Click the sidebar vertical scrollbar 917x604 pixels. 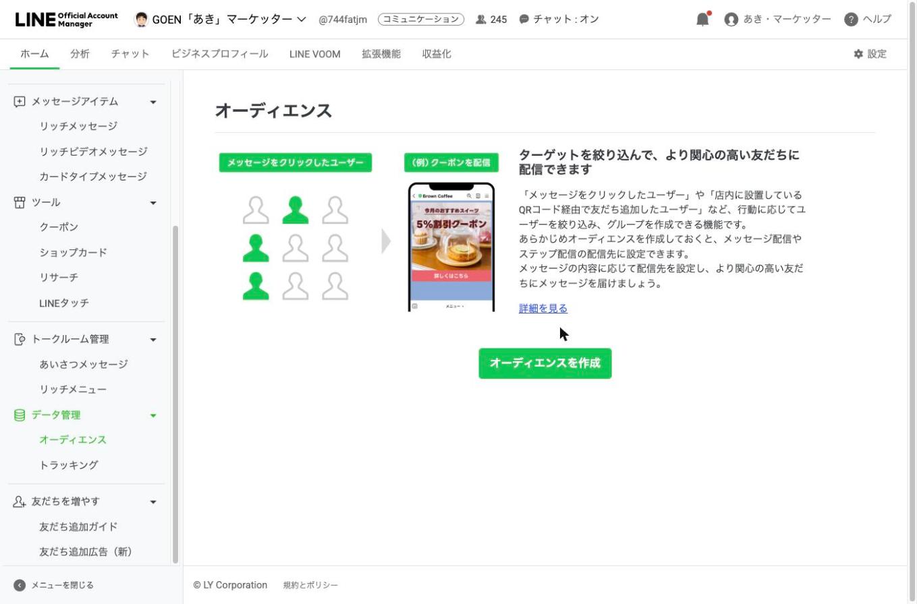tap(175, 394)
